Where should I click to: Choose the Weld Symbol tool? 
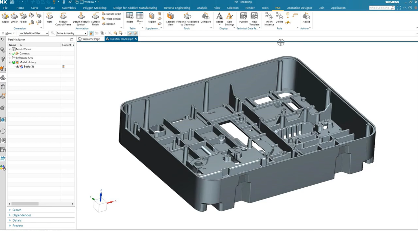click(x=112, y=19)
